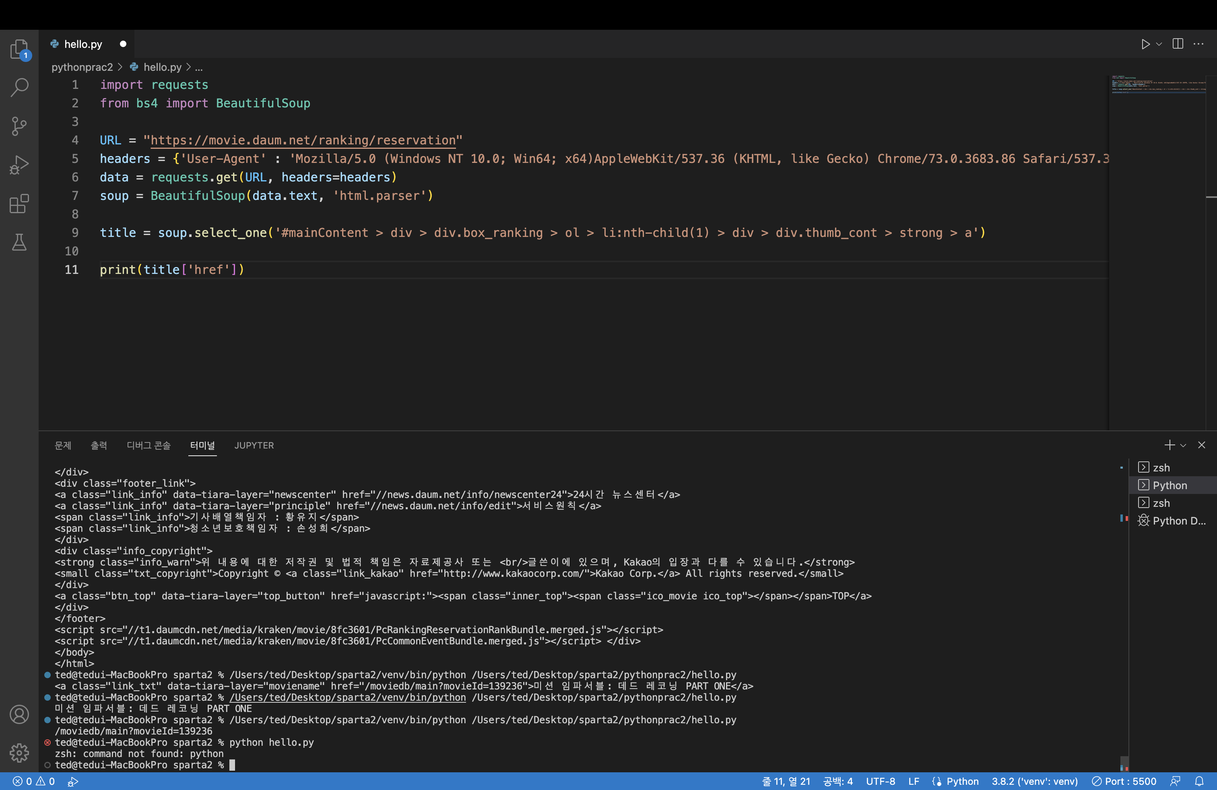Open pythonprac2 folder breadcrumb
This screenshot has width=1217, height=790.
click(83, 67)
